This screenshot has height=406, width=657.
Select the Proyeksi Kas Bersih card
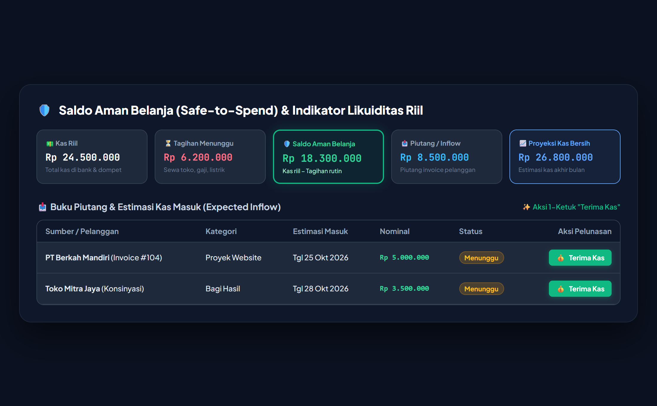click(x=565, y=157)
